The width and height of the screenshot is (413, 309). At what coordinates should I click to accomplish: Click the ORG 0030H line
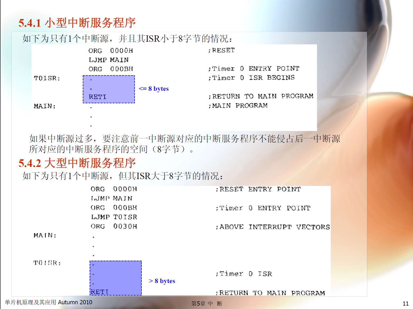[x=114, y=226]
